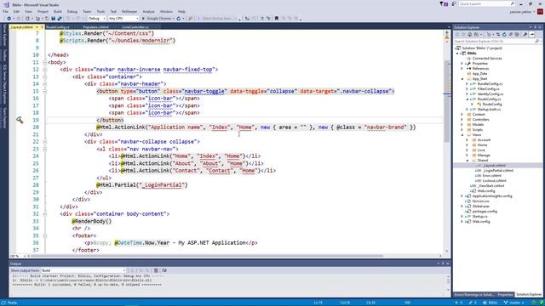
Task: Click the navigate backward toolbar icon
Action: (9, 19)
